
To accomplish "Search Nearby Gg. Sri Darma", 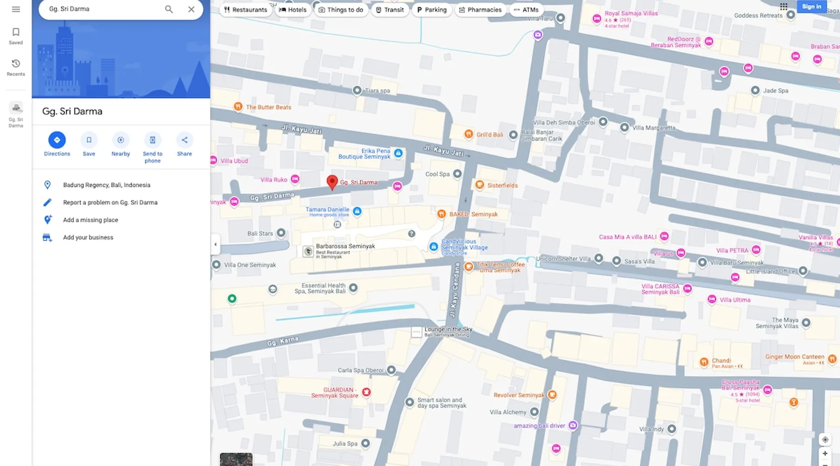I will click(x=120, y=140).
